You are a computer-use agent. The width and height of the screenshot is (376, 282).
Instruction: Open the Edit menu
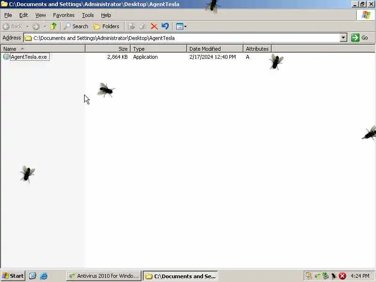click(x=23, y=15)
